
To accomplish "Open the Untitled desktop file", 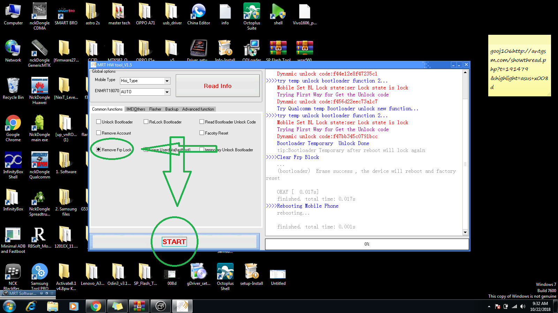I will pyautogui.click(x=278, y=277).
